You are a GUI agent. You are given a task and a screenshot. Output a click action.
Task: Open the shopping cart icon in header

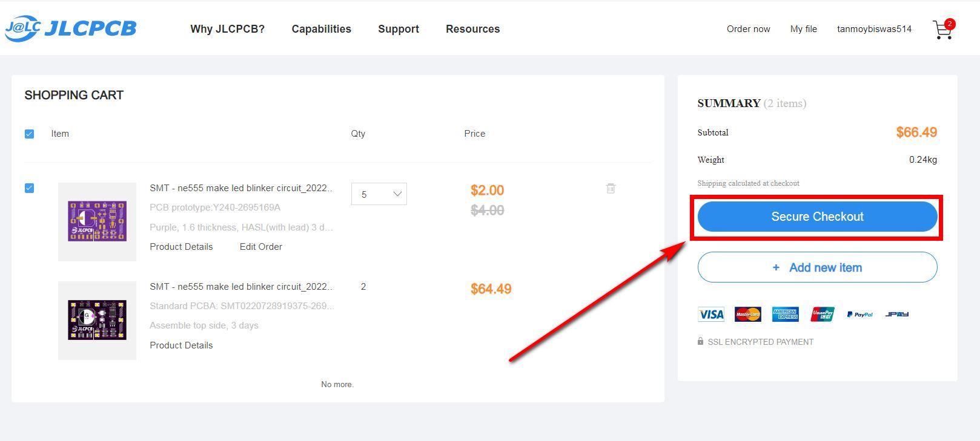(x=943, y=29)
